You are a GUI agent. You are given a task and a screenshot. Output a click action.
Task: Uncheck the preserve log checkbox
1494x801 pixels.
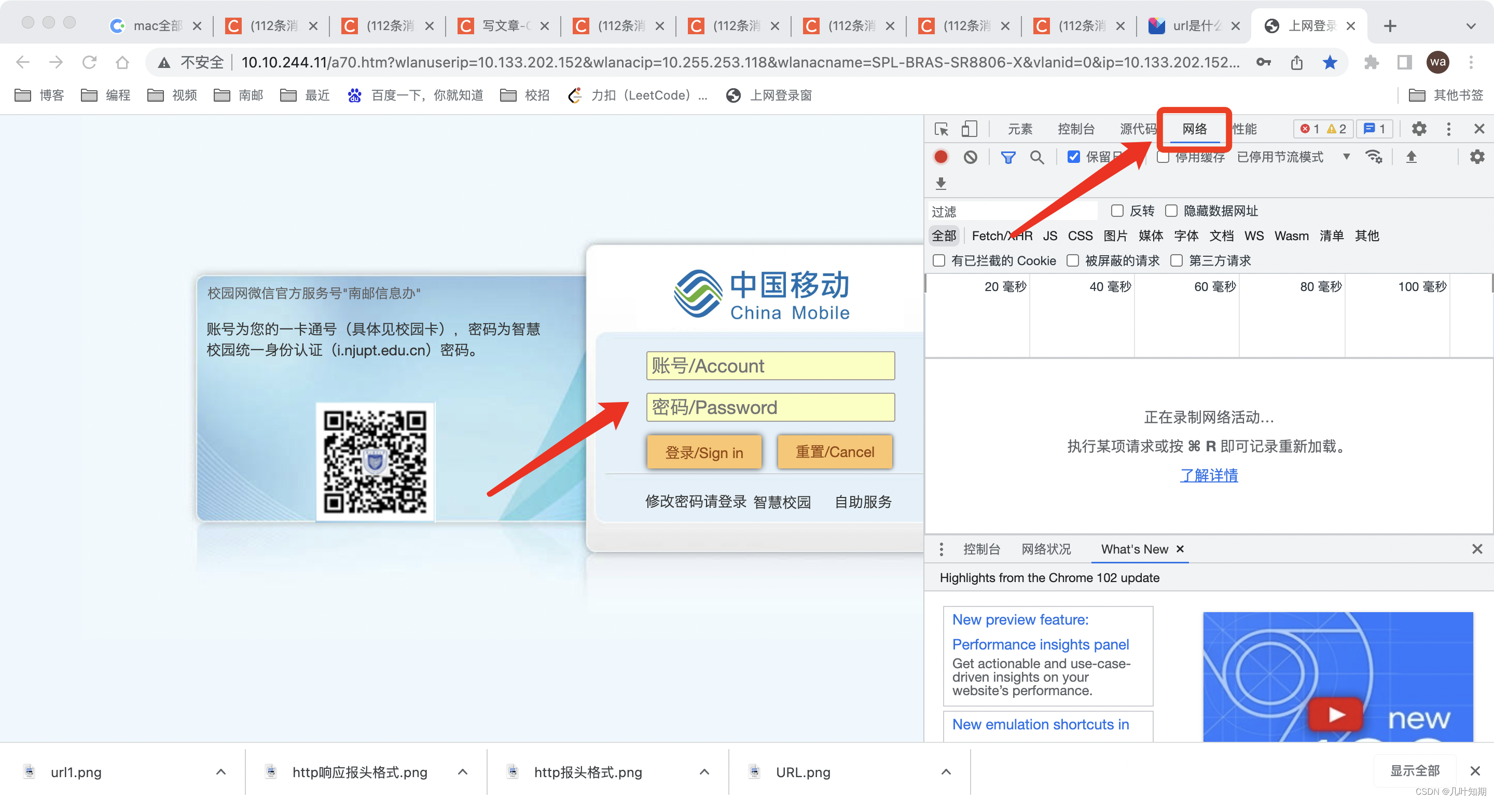click(x=1073, y=157)
